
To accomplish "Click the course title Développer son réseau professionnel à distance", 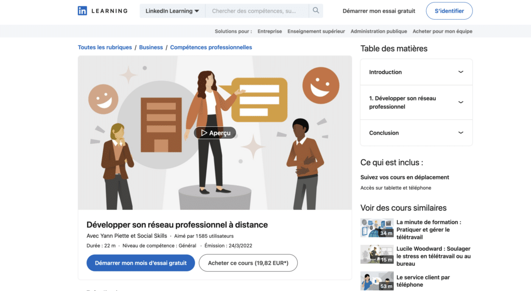I will point(177,225).
